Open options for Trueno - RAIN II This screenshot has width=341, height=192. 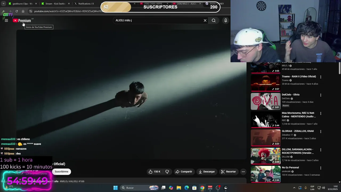(x=321, y=77)
